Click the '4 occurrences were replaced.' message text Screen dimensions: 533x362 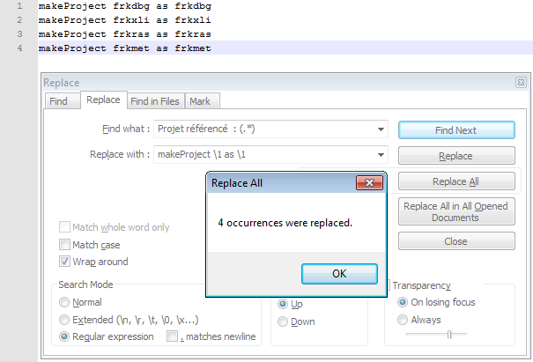tap(285, 223)
